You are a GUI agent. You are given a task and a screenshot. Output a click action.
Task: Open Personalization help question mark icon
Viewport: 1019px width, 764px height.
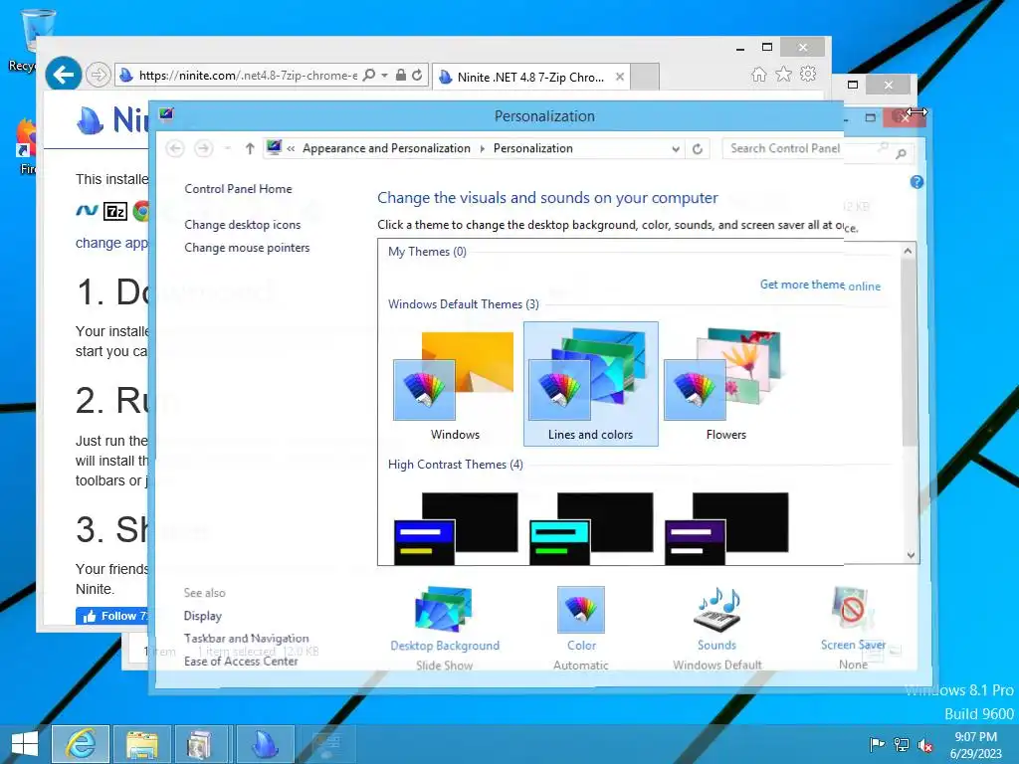(917, 182)
